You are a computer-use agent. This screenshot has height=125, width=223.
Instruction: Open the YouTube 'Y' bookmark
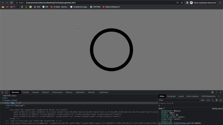13,7
